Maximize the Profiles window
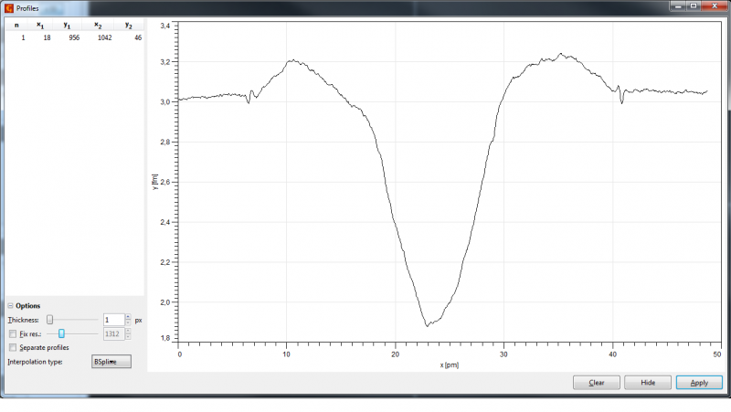This screenshot has height=412, width=731. click(x=694, y=6)
